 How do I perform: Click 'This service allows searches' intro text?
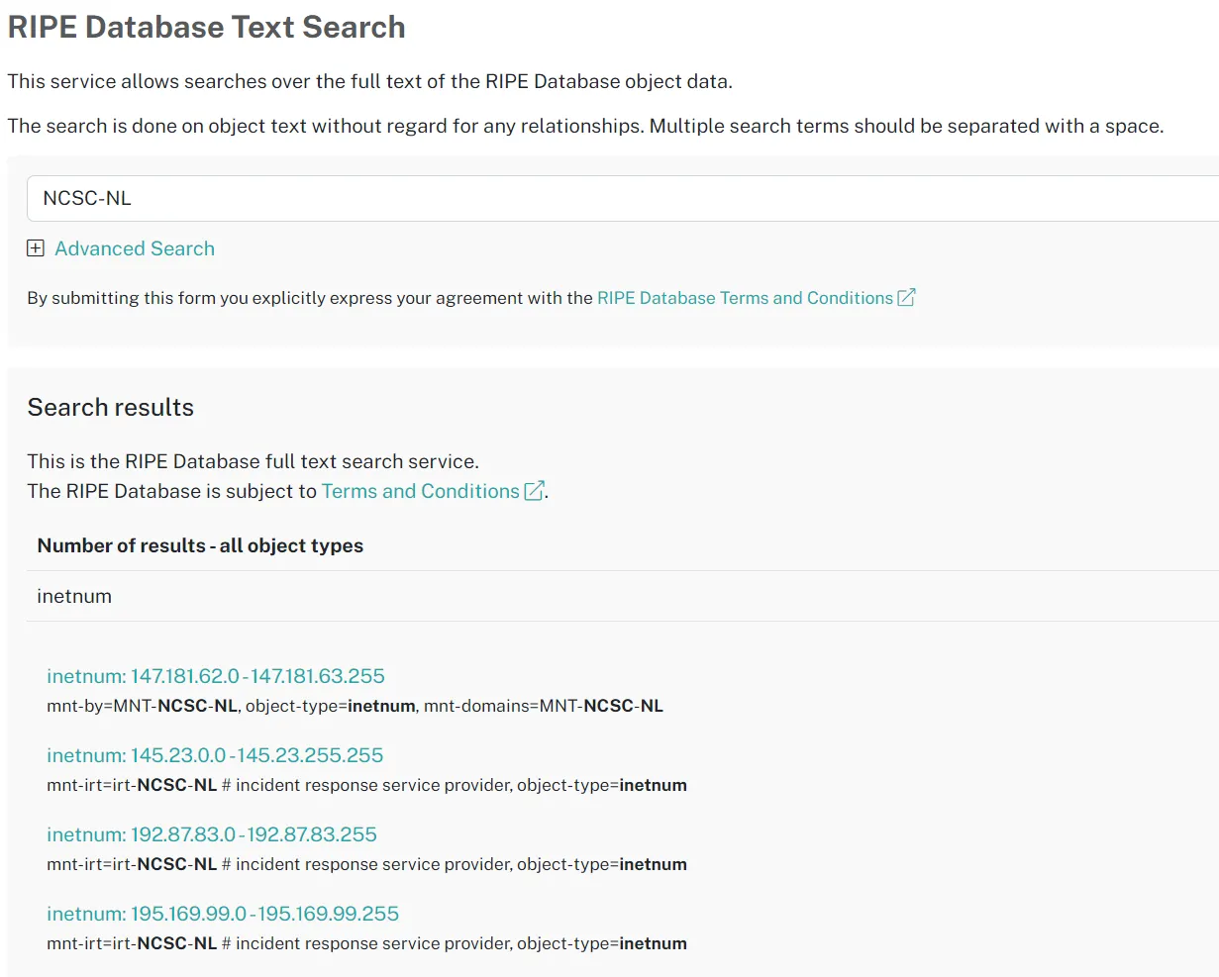click(x=370, y=81)
